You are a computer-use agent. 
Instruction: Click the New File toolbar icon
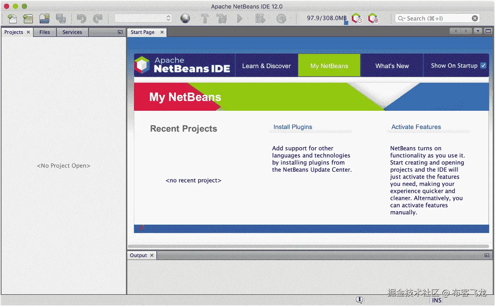(12, 18)
